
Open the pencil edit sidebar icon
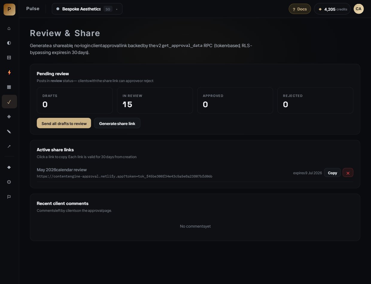[x=9, y=132]
